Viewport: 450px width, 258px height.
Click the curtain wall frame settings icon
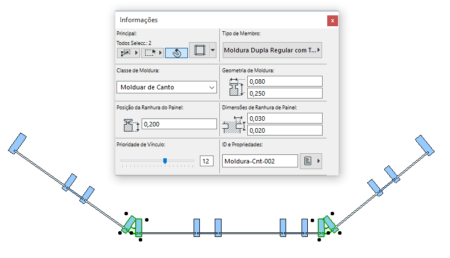(x=199, y=51)
